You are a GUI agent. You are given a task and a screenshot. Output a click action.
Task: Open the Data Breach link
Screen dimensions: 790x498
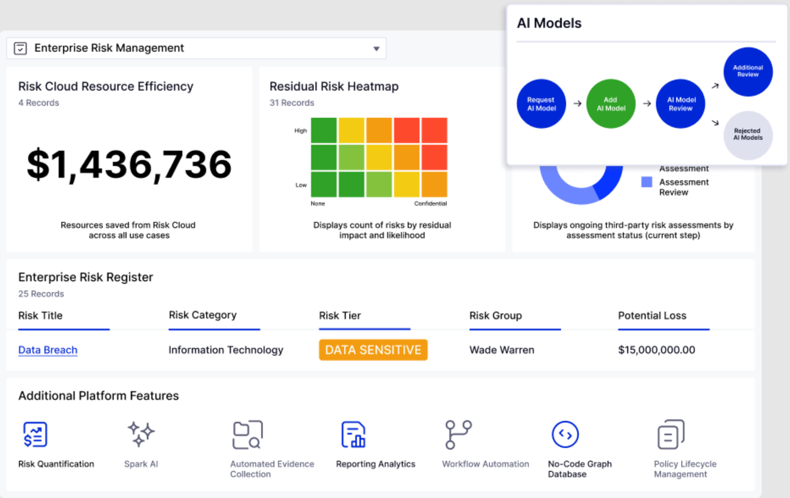click(47, 350)
